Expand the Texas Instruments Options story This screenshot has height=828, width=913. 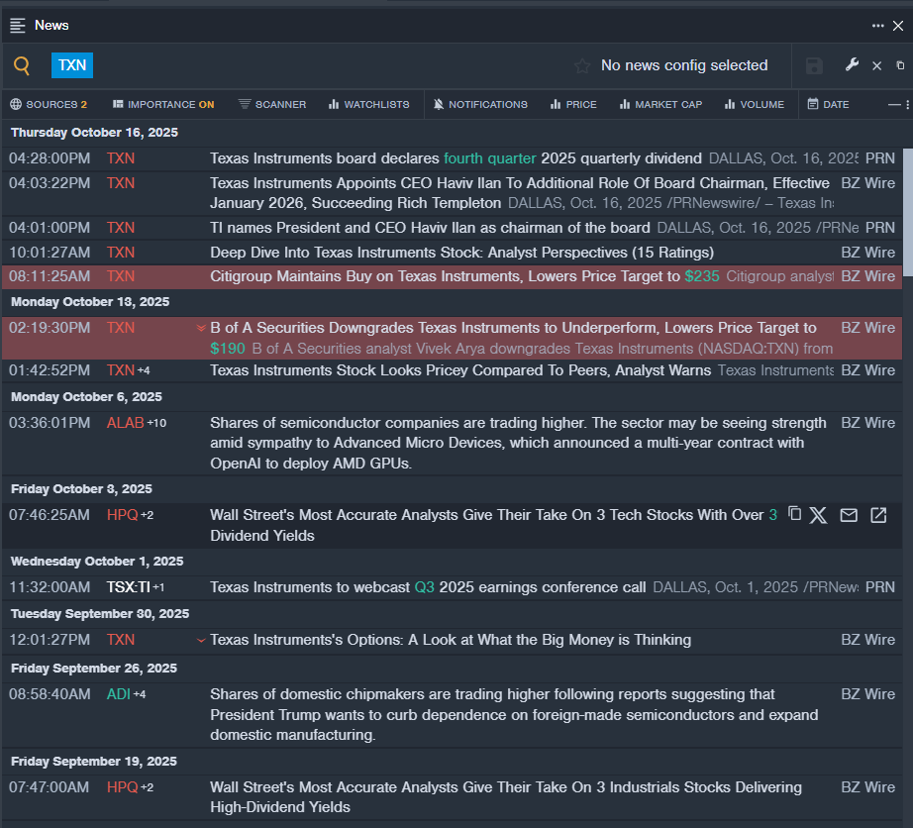[x=202, y=640]
